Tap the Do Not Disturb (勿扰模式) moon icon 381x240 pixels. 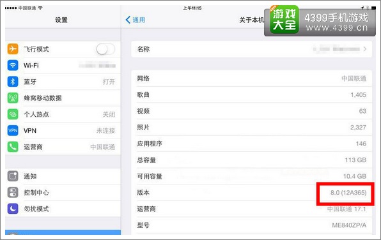click(13, 209)
